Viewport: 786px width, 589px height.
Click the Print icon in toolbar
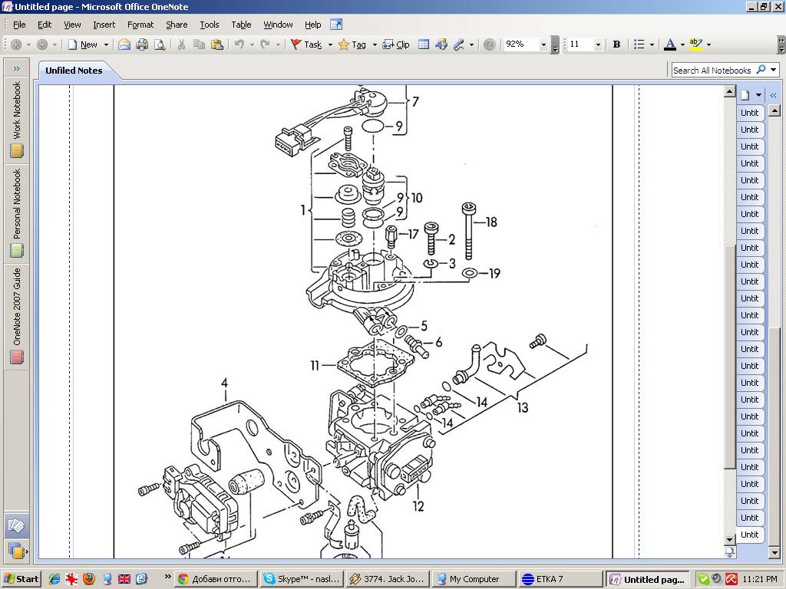pyautogui.click(x=142, y=44)
